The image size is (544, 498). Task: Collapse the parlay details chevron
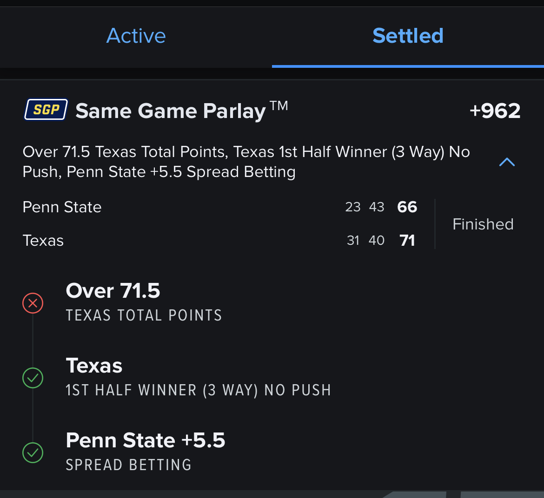507,162
